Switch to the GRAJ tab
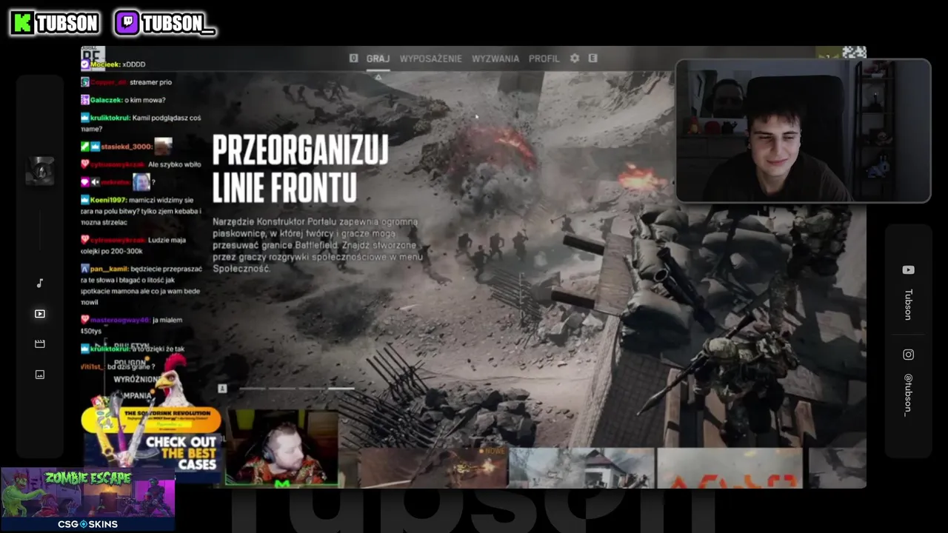The image size is (948, 533). [378, 58]
